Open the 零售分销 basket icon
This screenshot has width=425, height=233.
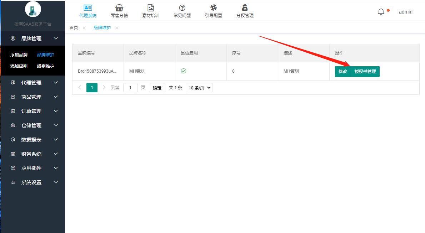coord(119,8)
